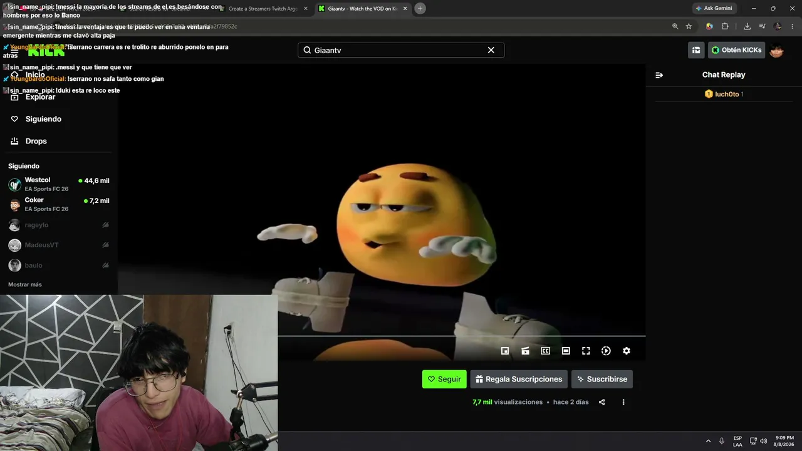Close the Giaantv VOD browser tab
Image resolution: width=802 pixels, height=451 pixels.
coord(405,9)
